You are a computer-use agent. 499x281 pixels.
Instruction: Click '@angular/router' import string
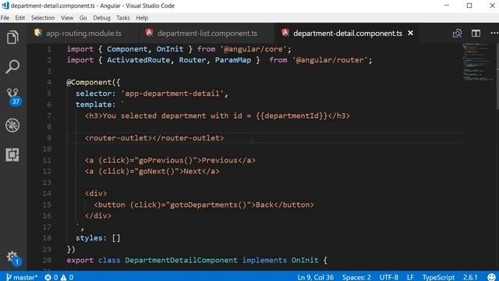coord(329,60)
